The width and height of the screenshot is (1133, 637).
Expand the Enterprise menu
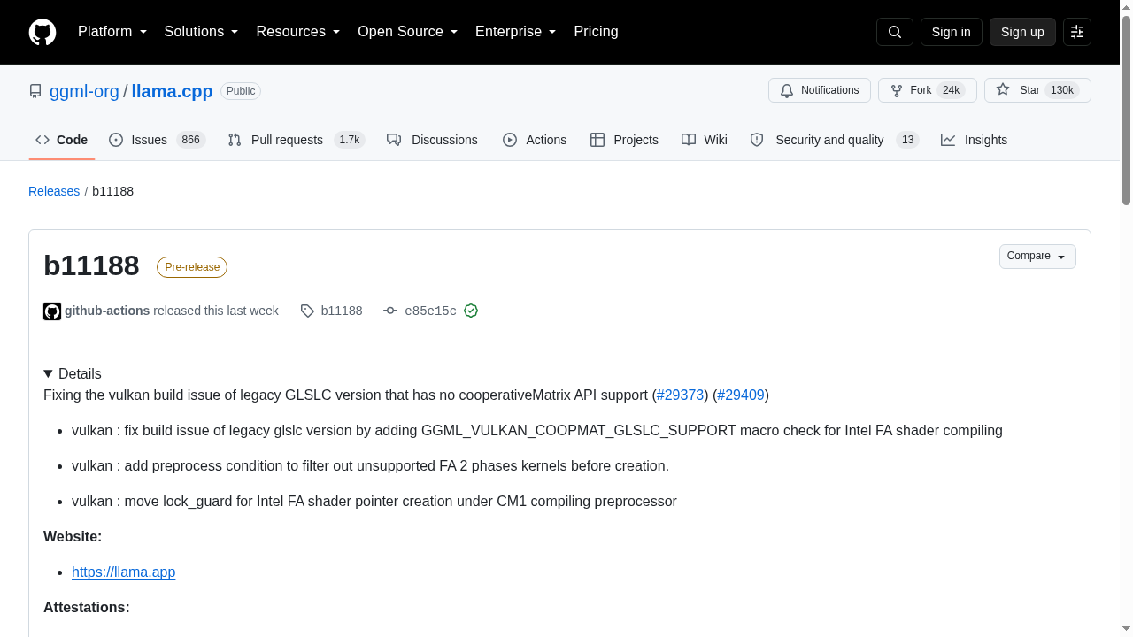[516, 32]
